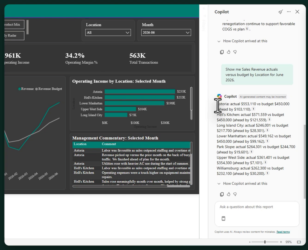Open Copilot more options ellipsis
308x250 pixels.
(289, 12)
